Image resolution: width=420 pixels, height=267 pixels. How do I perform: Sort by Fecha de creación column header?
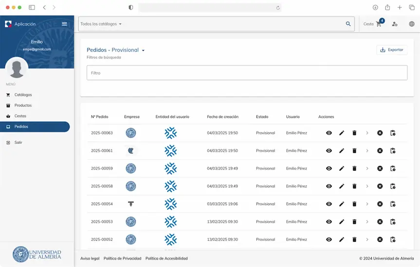pos(222,117)
